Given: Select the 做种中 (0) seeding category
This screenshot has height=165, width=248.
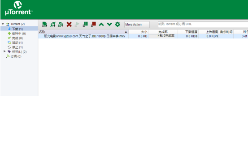Looking at the screenshot, I should pyautogui.click(x=19, y=34).
